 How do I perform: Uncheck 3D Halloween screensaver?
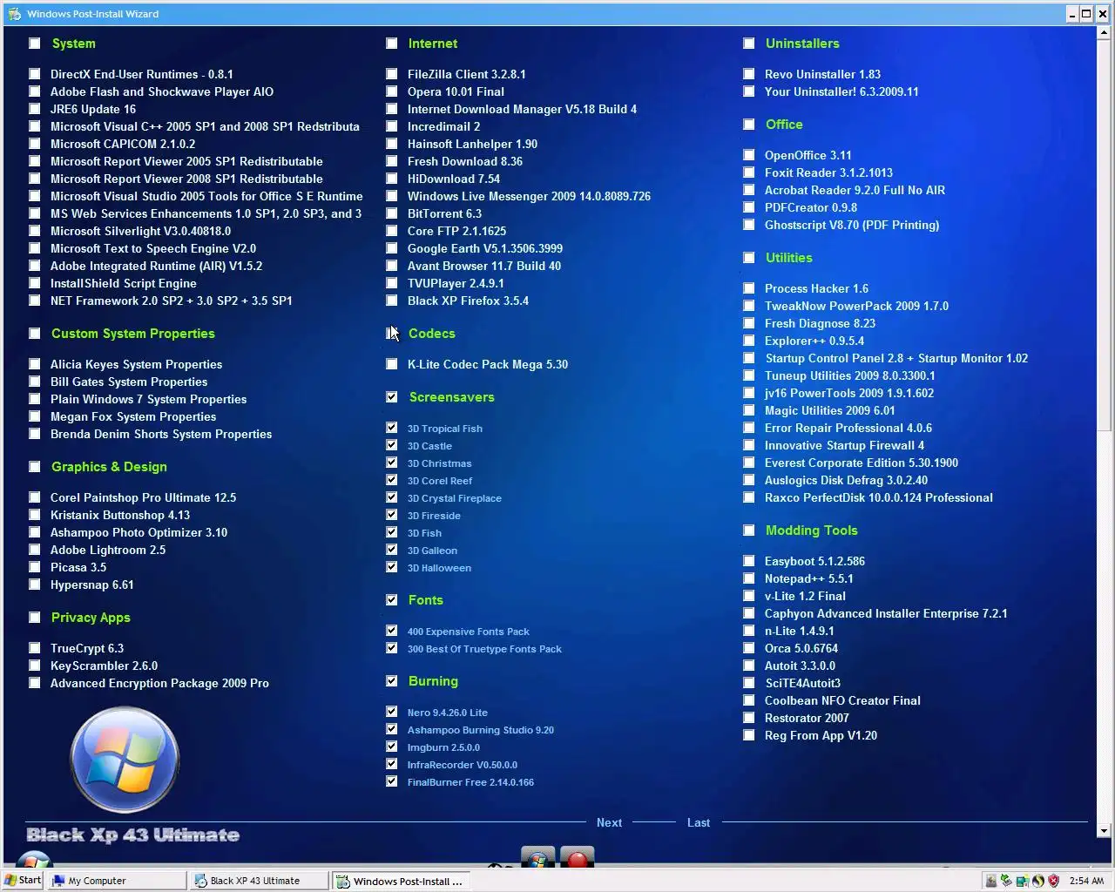[392, 567]
